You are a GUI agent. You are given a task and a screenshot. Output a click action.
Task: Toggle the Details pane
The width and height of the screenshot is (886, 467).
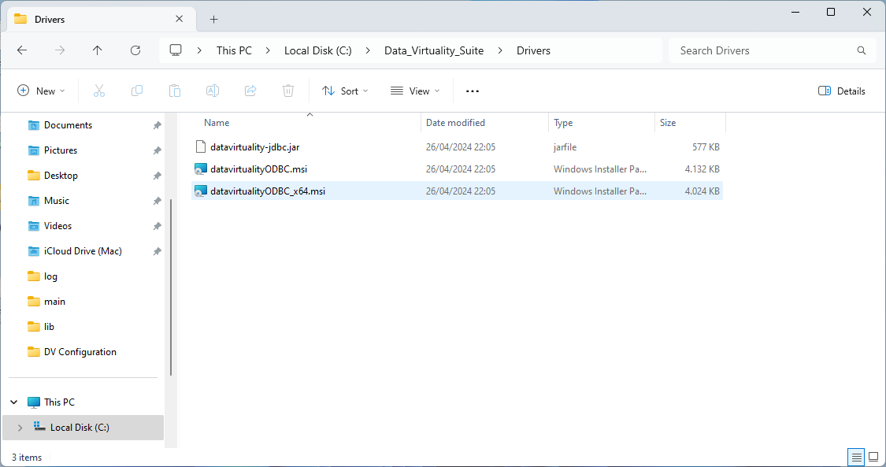pos(842,91)
